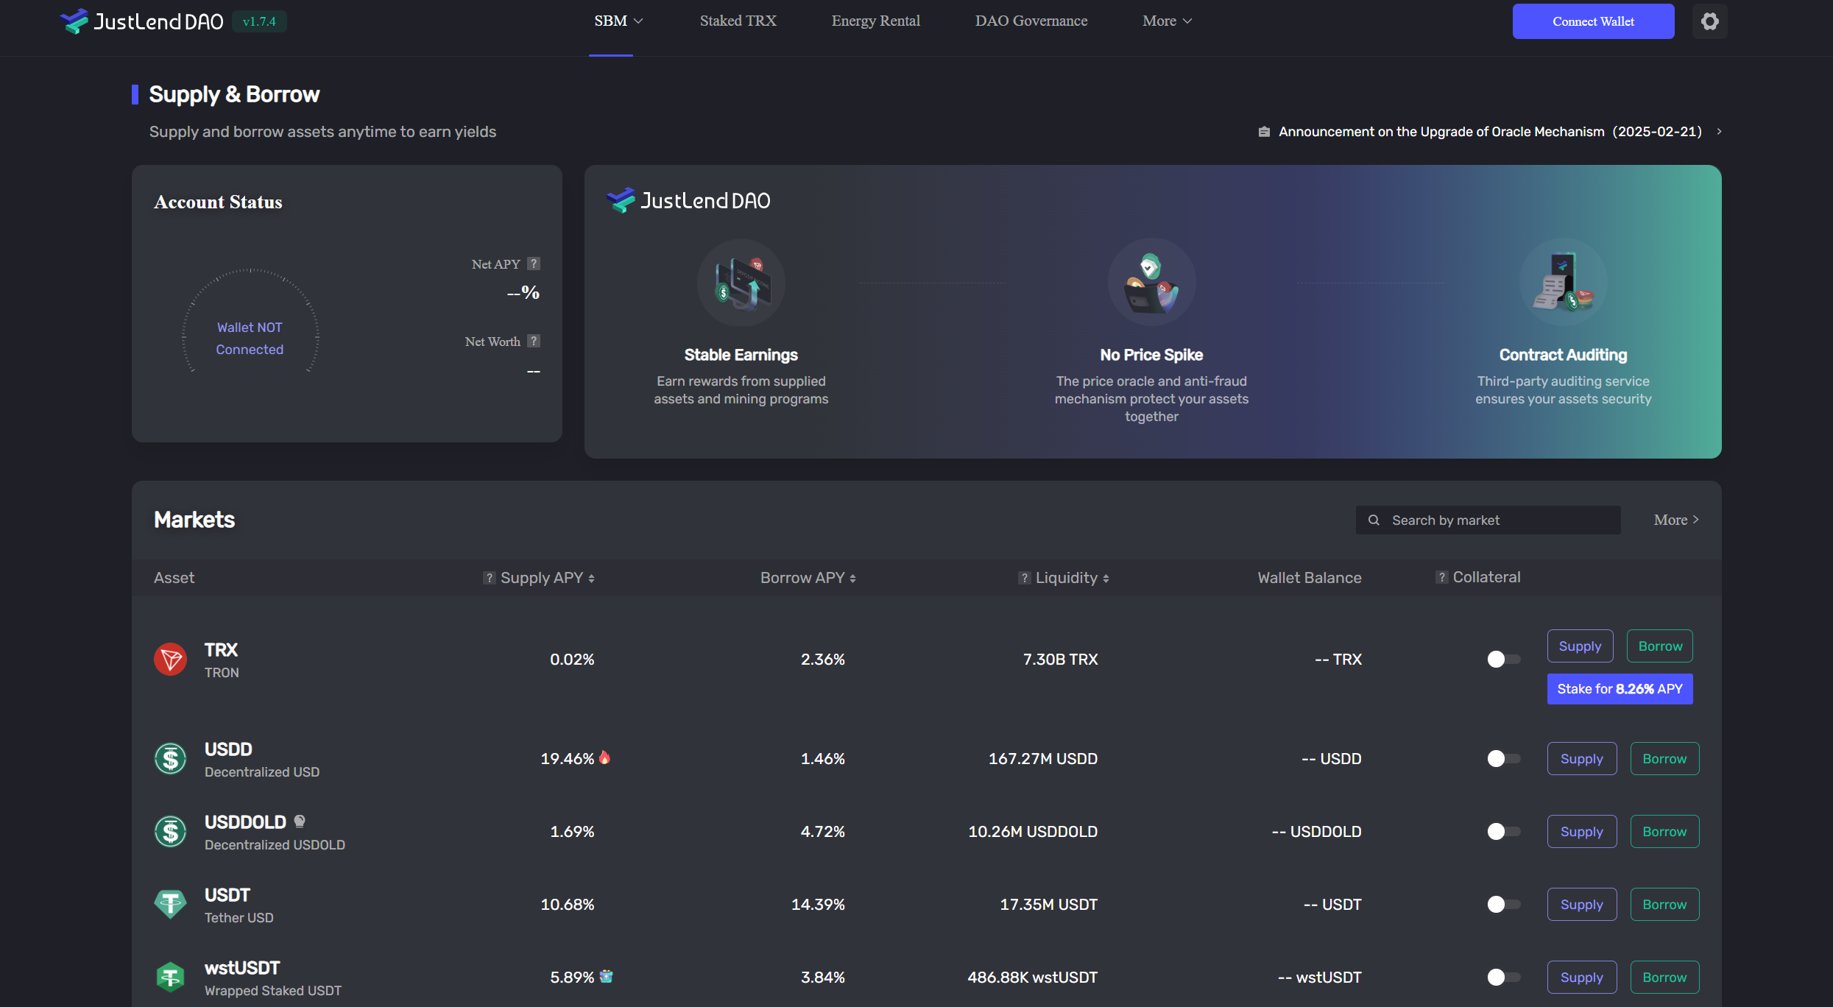Image resolution: width=1833 pixels, height=1007 pixels.
Task: Click the USDT Tether token icon
Action: pos(170,904)
